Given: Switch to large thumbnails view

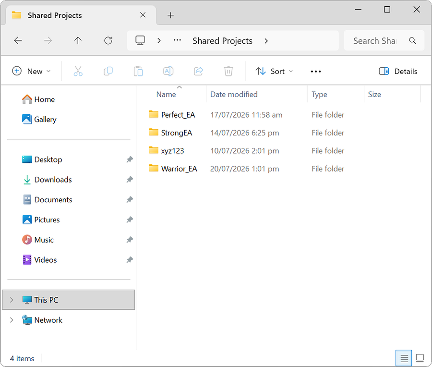Looking at the screenshot, I should pos(420,358).
